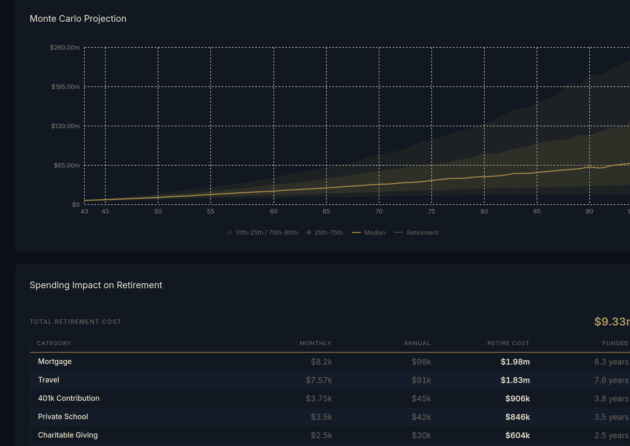Select the Travel row in the table

[49, 380]
